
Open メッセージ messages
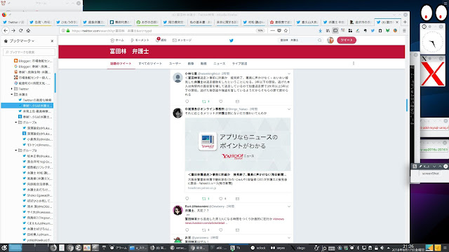(182, 41)
